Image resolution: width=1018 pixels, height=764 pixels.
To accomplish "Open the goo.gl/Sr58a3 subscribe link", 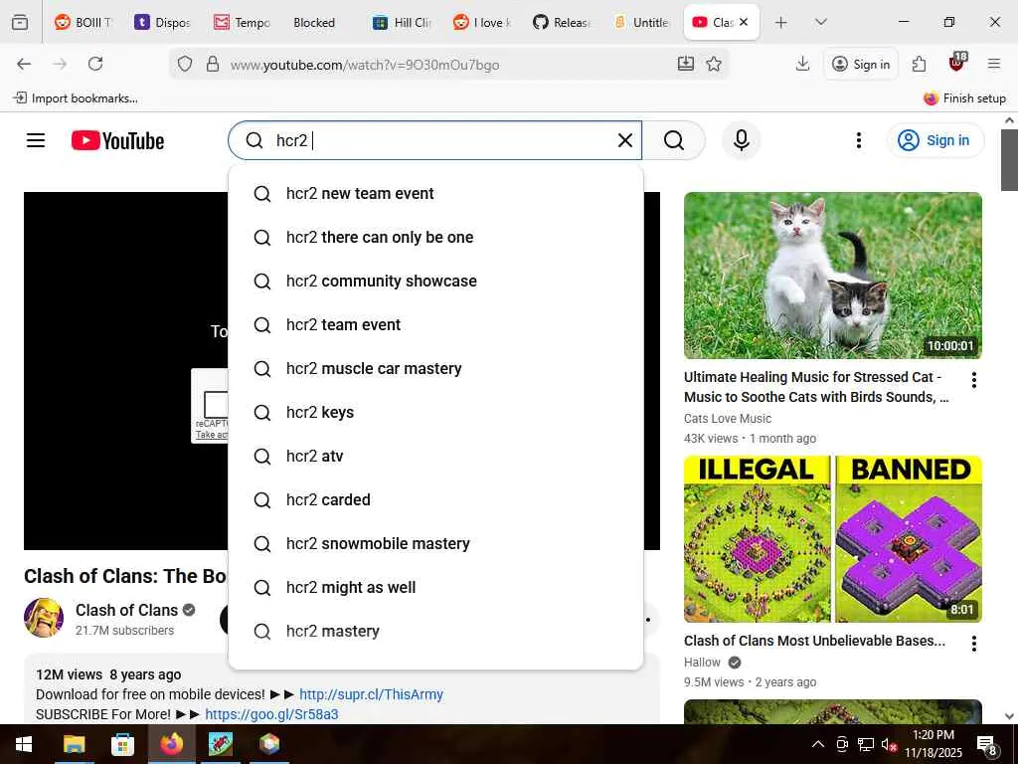I will point(271,714).
